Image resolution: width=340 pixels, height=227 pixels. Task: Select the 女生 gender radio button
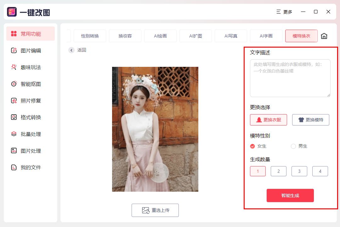point(252,146)
